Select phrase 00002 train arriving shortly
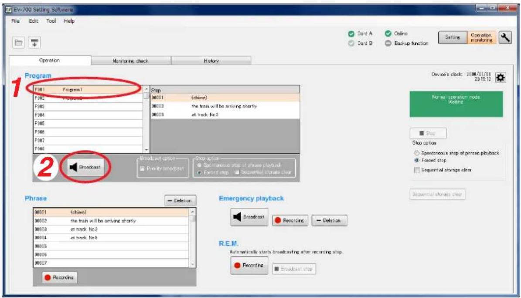The image size is (521, 298). 111,220
